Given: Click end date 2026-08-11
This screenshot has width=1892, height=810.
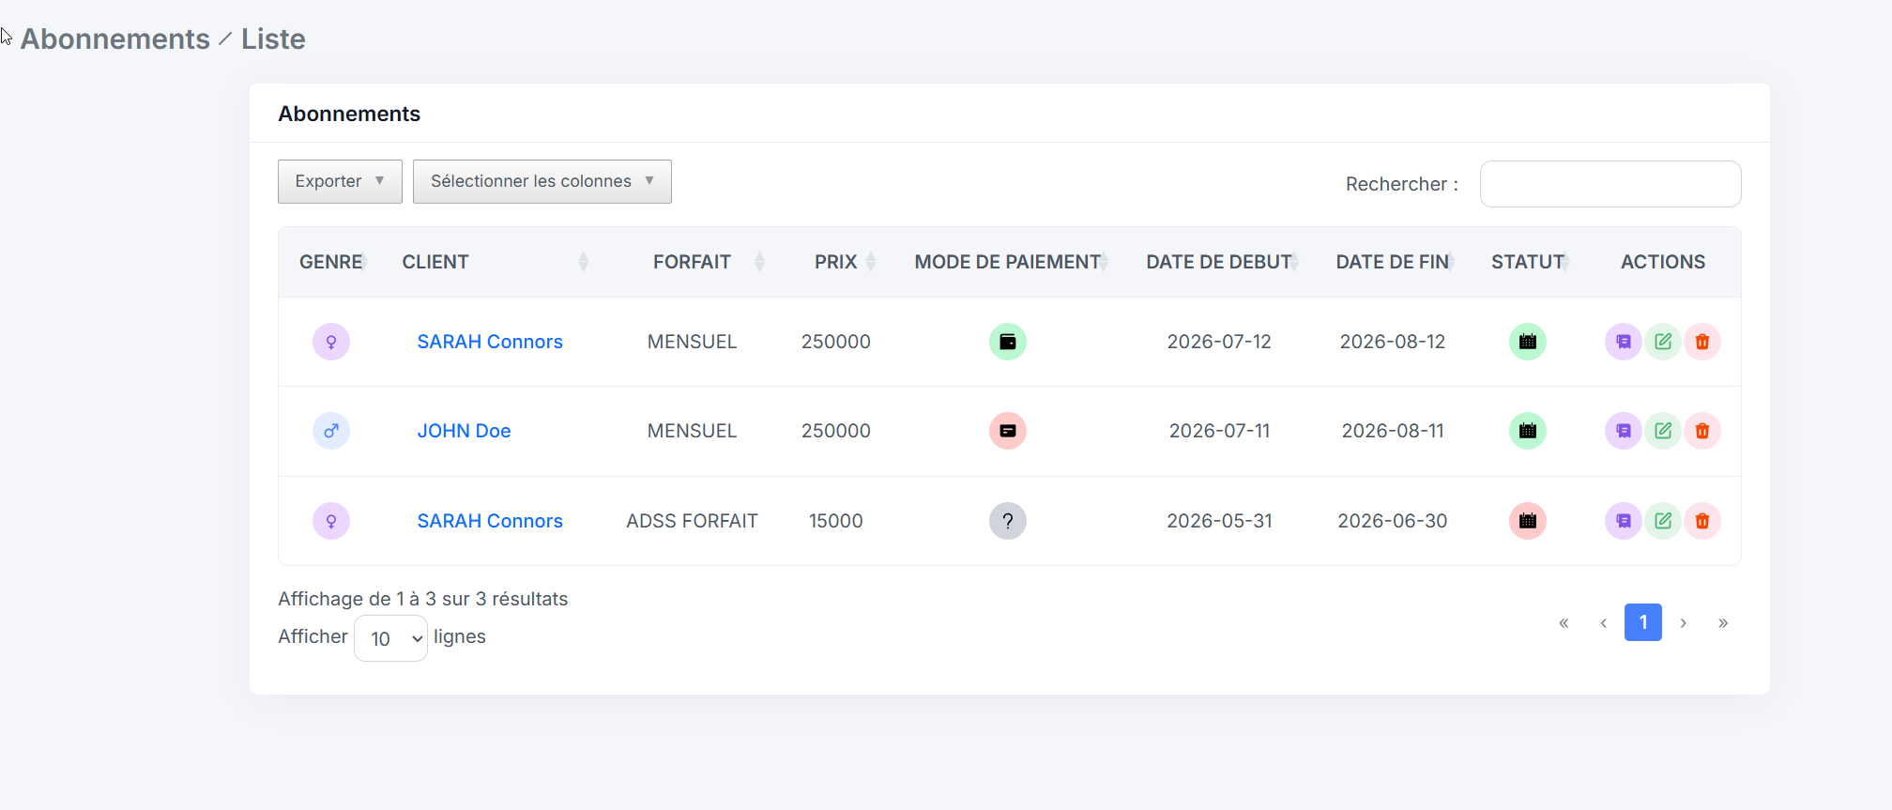Looking at the screenshot, I should [1393, 431].
